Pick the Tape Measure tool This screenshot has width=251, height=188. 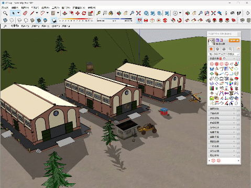tap(99, 13)
